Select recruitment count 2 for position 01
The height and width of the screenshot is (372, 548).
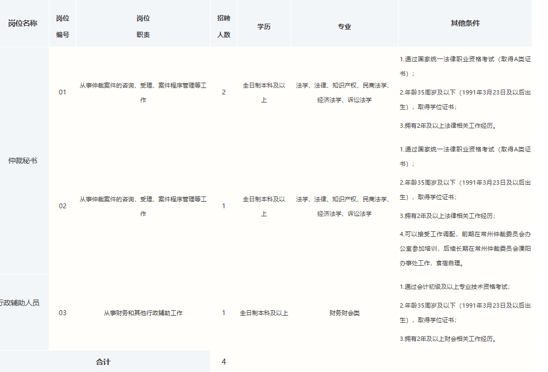pos(223,92)
